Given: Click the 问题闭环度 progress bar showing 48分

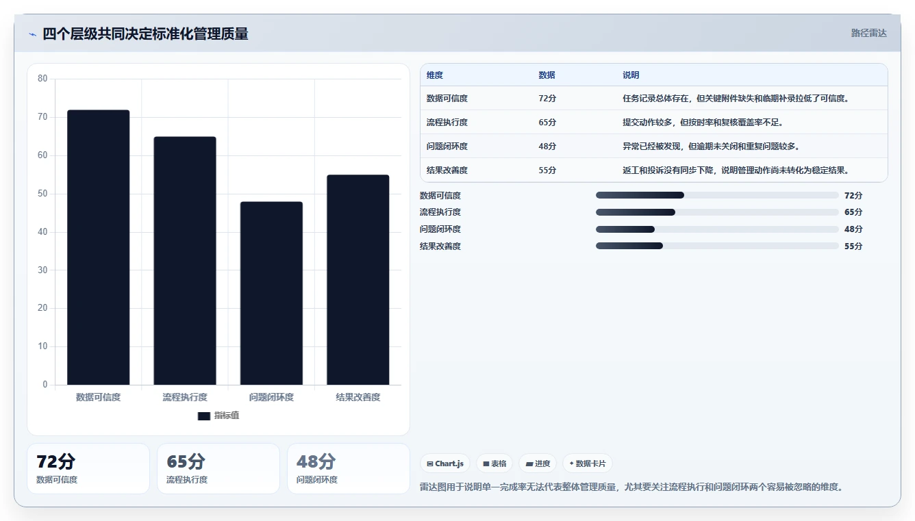Looking at the screenshot, I should (717, 229).
